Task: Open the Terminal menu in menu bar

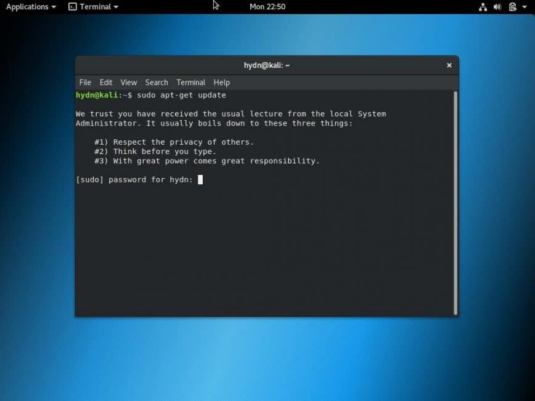Action: tap(190, 83)
